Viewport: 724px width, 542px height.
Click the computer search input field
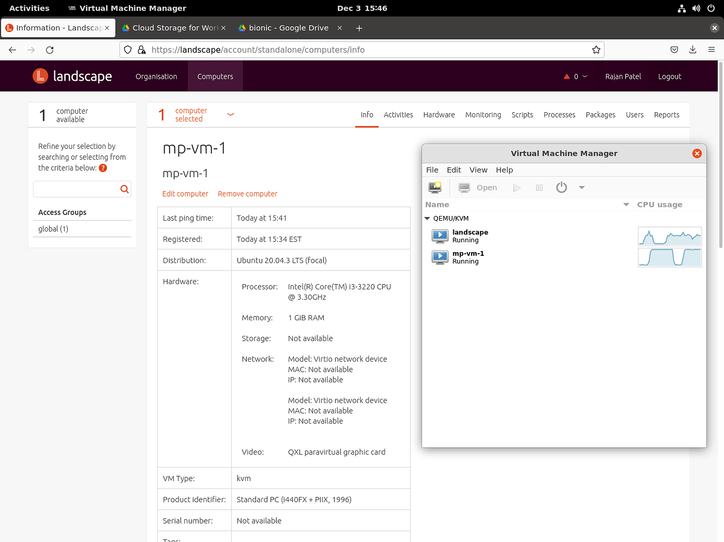[77, 189]
